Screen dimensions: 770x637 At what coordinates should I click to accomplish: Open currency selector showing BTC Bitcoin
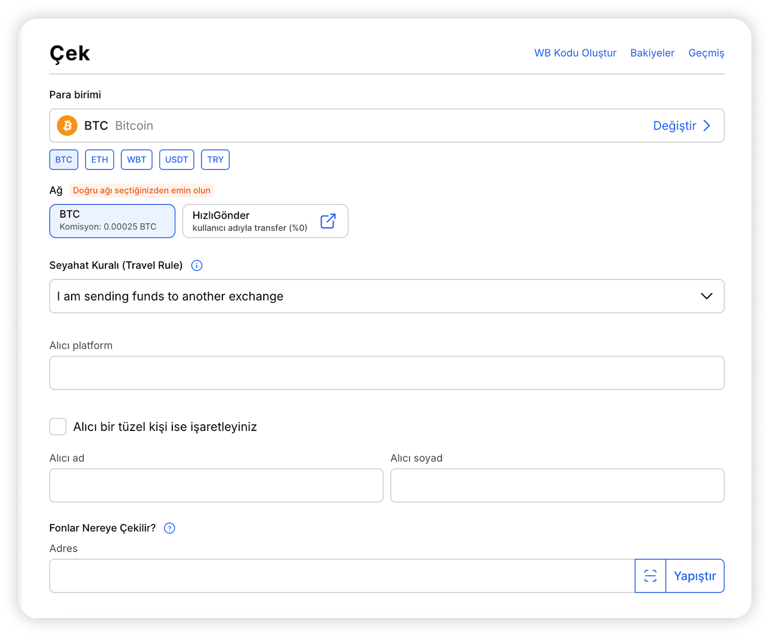(387, 126)
